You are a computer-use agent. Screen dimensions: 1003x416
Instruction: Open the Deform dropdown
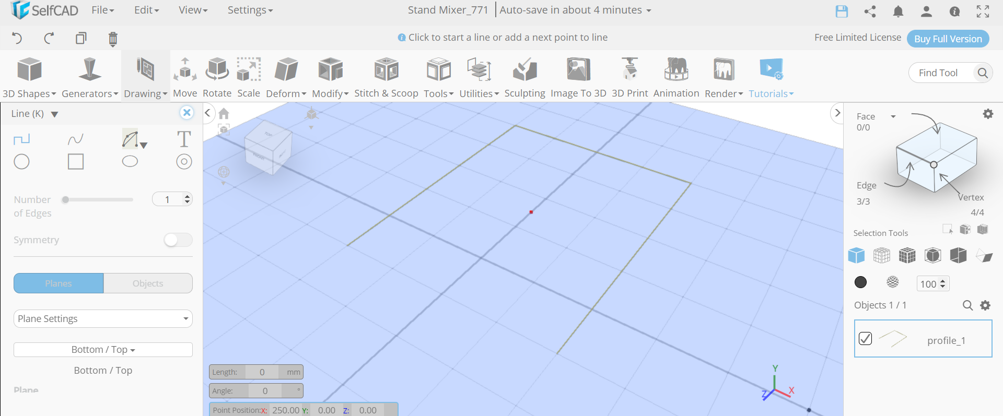pos(286,77)
